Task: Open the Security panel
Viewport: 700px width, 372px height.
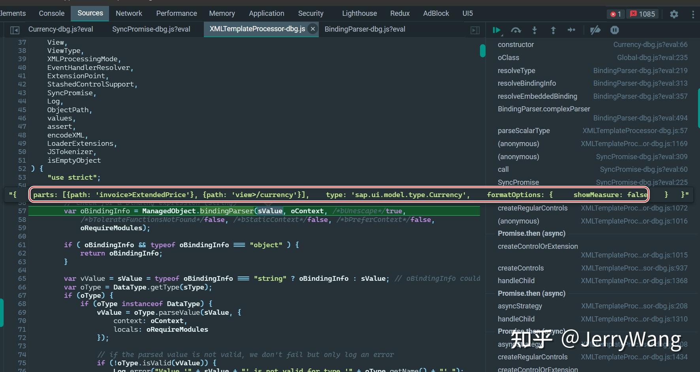Action: (x=311, y=13)
